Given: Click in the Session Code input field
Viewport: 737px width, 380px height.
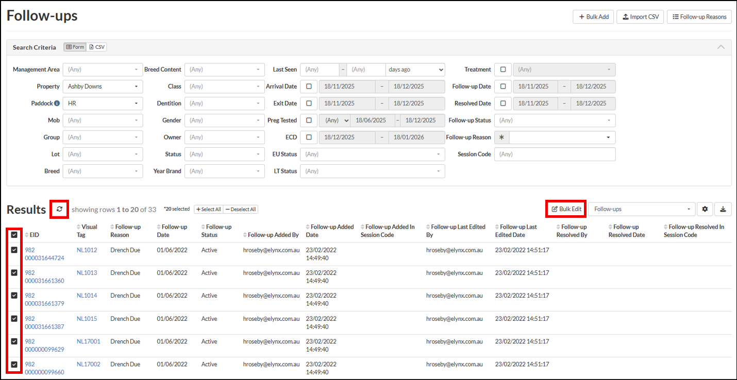Looking at the screenshot, I should [555, 154].
